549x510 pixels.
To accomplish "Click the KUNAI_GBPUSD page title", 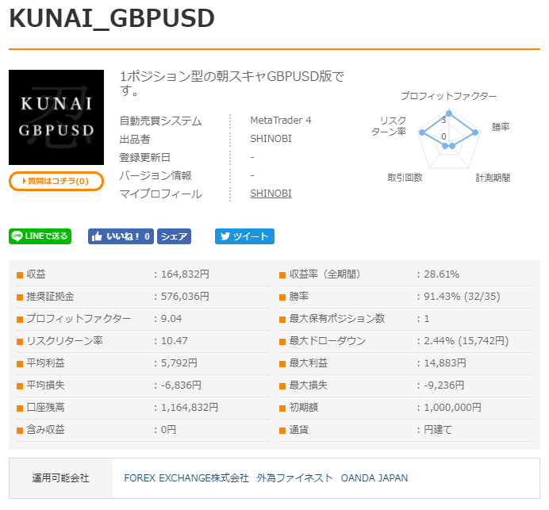I will tap(112, 18).
